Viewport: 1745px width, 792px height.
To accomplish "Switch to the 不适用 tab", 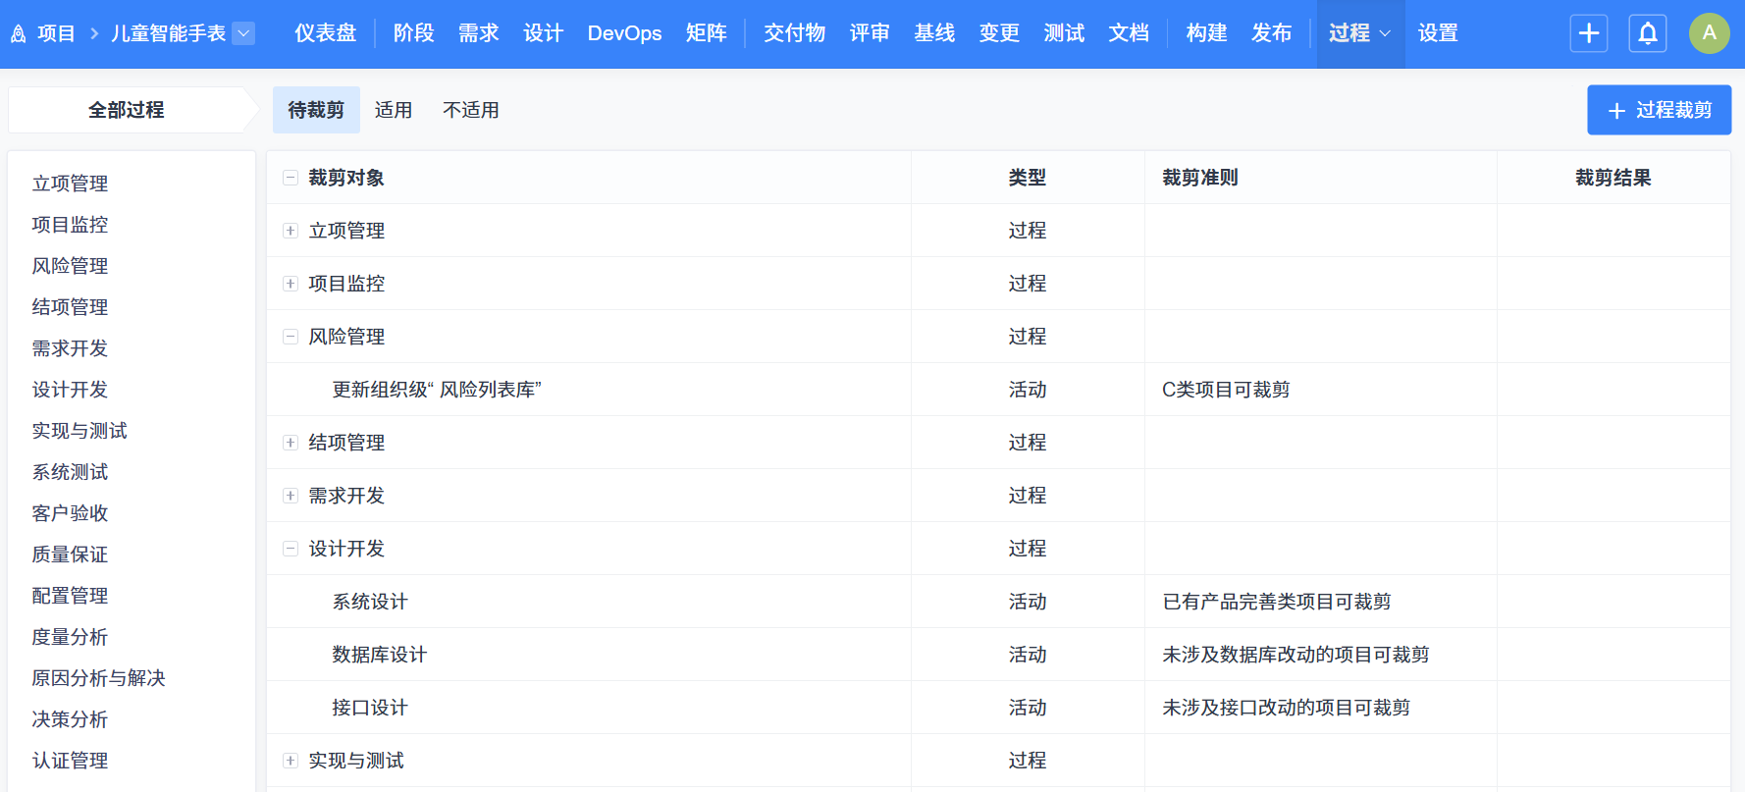I will [470, 110].
